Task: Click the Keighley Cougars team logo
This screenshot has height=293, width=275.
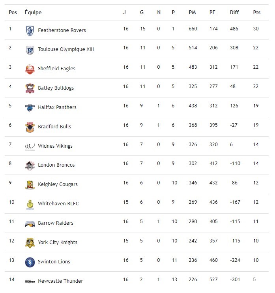Action: (30, 185)
